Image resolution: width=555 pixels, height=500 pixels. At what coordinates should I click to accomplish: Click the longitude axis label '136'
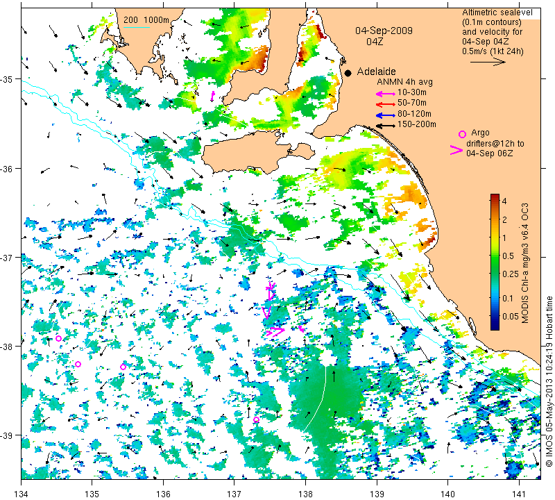click(163, 494)
